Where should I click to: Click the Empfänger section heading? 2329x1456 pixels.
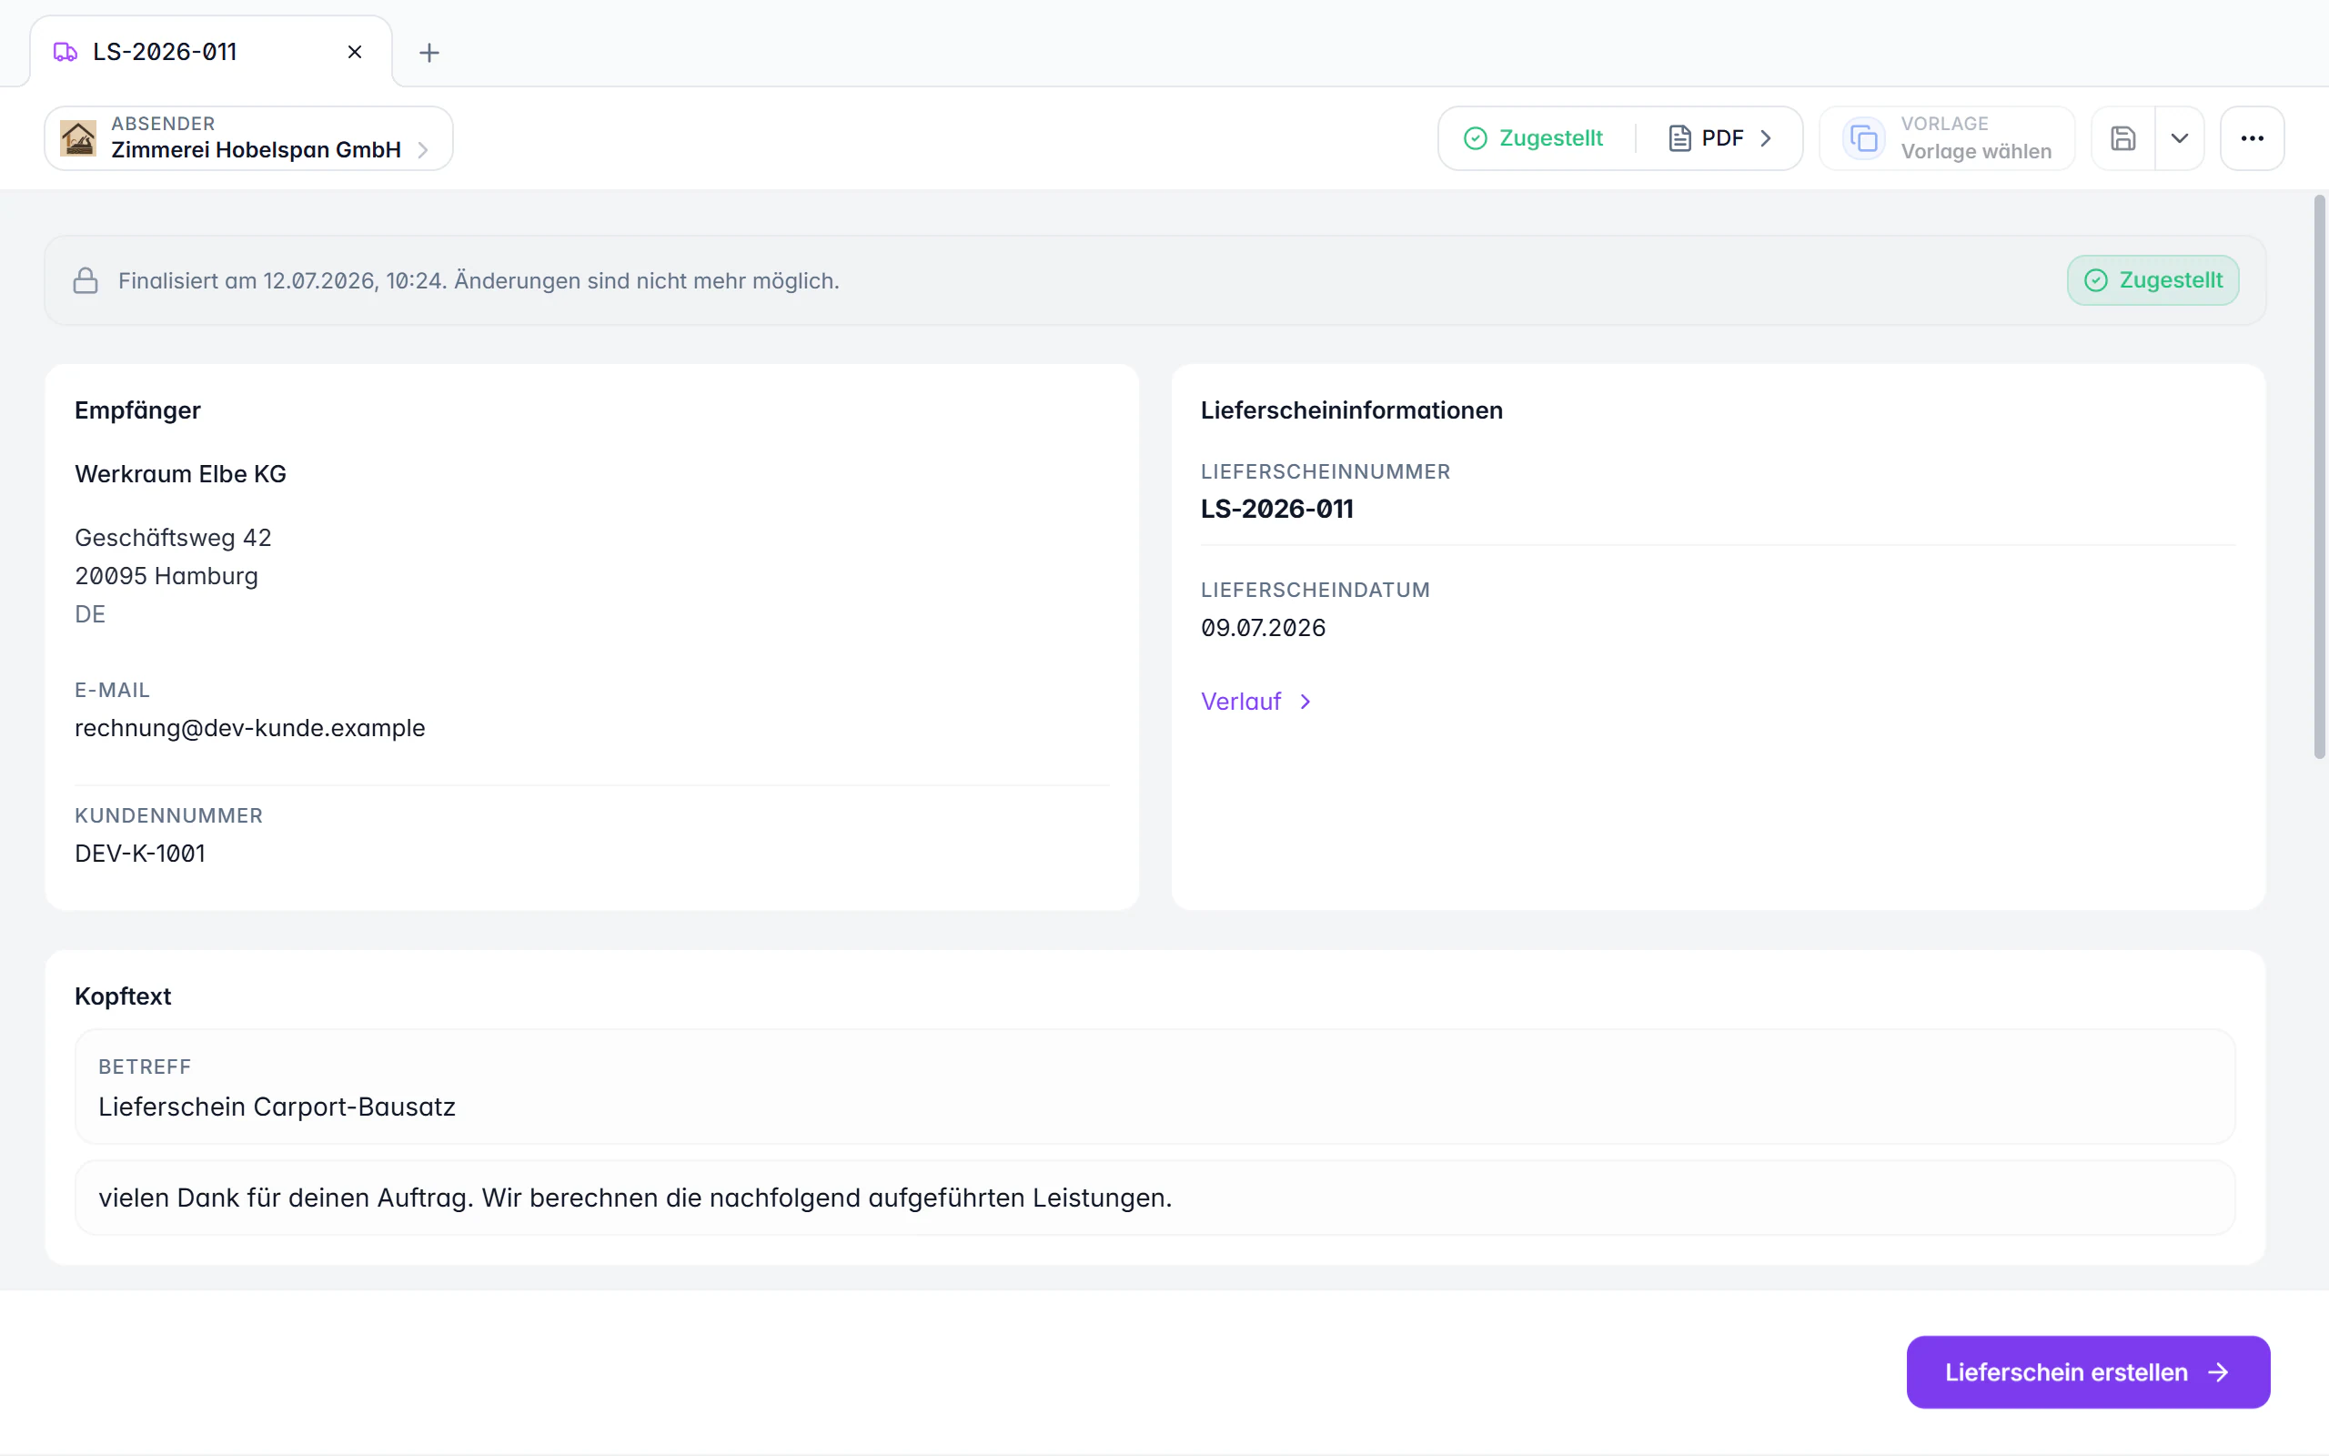click(137, 410)
